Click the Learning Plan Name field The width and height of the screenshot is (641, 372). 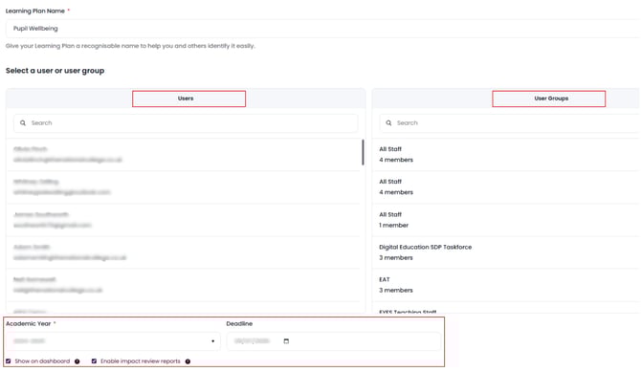pyautogui.click(x=323, y=29)
